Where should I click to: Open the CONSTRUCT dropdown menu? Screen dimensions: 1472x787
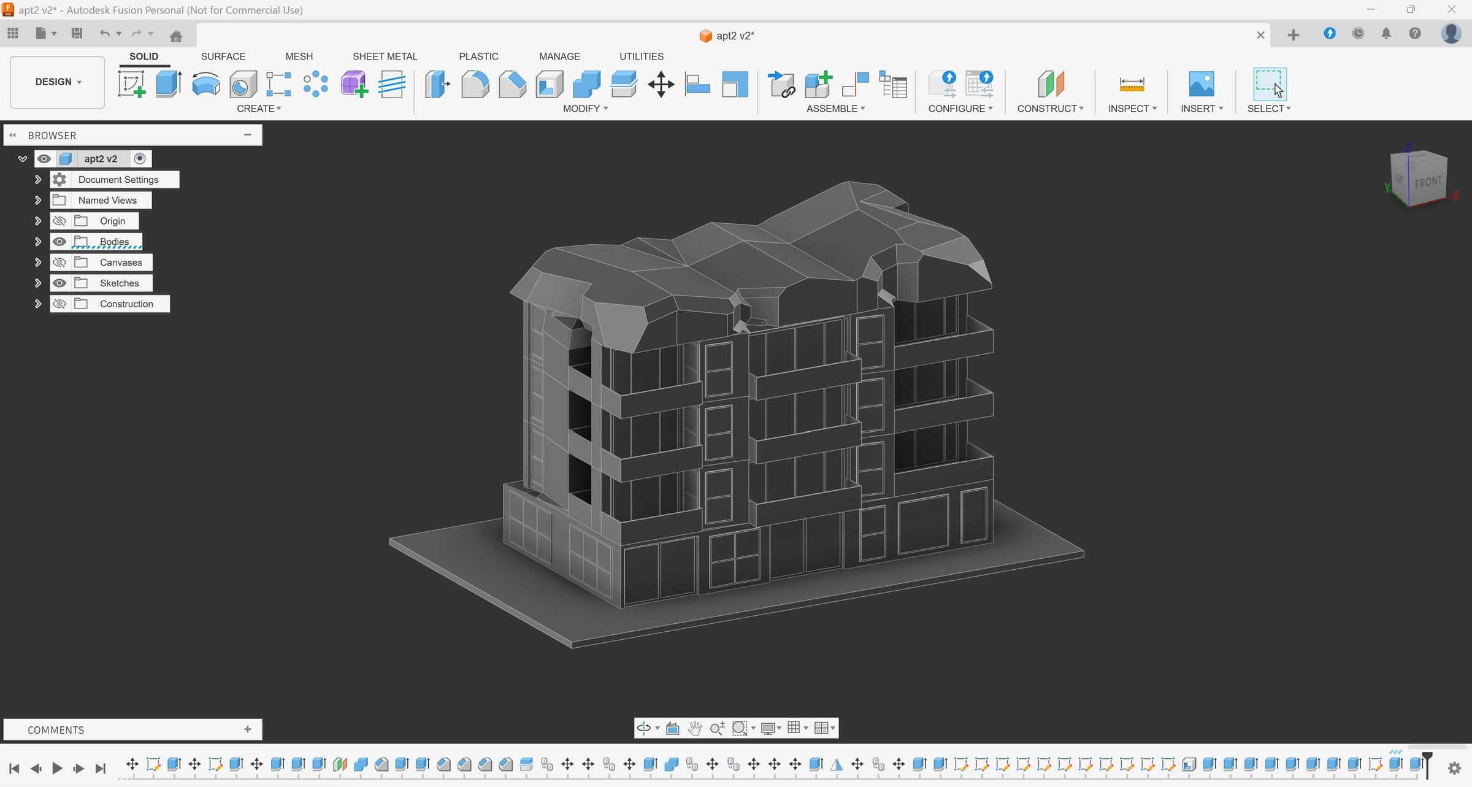[1050, 109]
